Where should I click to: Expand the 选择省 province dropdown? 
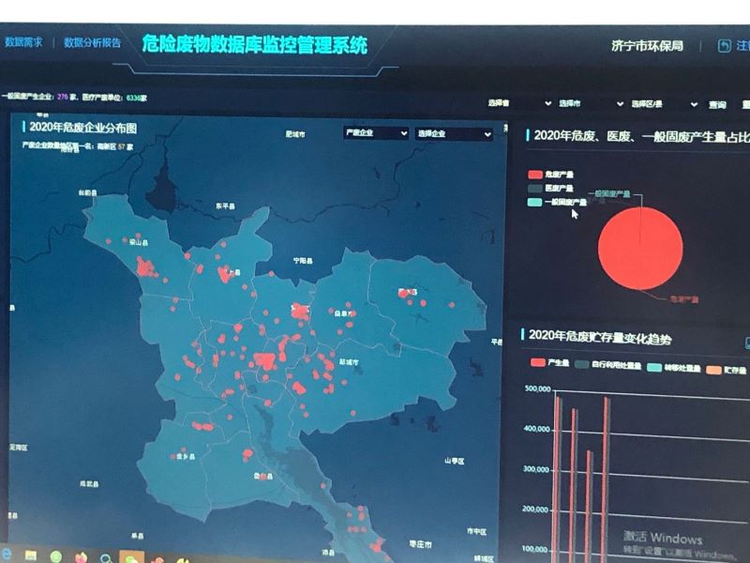coord(519,103)
